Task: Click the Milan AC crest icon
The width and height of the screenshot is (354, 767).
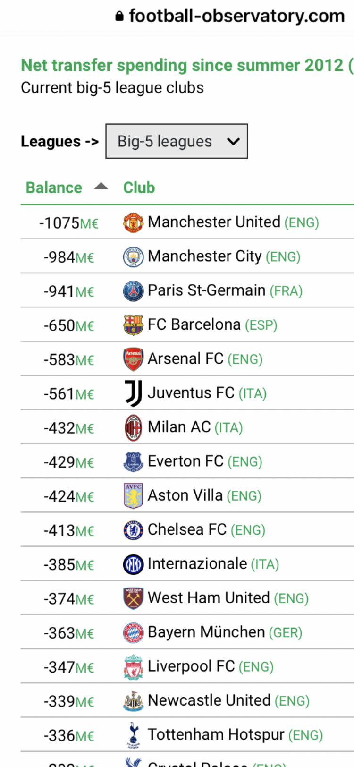Action: tap(133, 428)
